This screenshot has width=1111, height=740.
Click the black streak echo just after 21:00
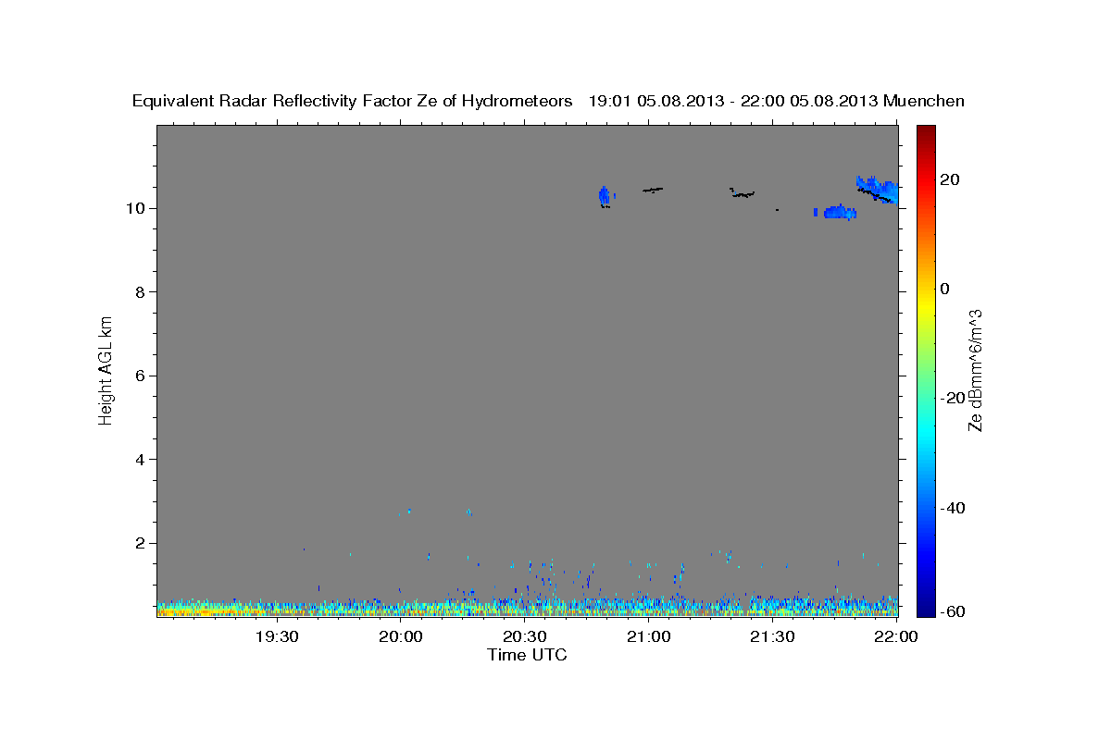pyautogui.click(x=653, y=190)
